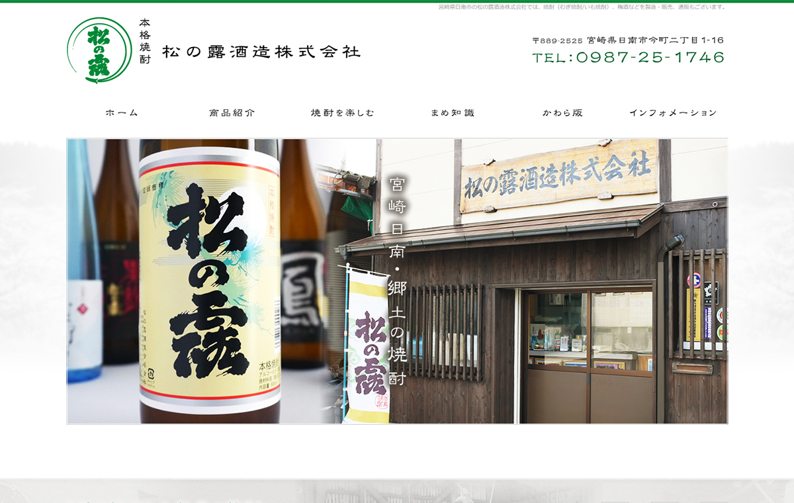Click the posters in the shop's right window
Screen dimensions: 794x503
pos(705,311)
